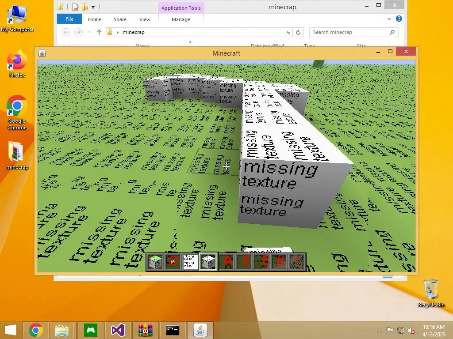Viewport: 453px width, 339px height.
Task: Select the hotbar slot with red circle item
Action: pyautogui.click(x=173, y=262)
